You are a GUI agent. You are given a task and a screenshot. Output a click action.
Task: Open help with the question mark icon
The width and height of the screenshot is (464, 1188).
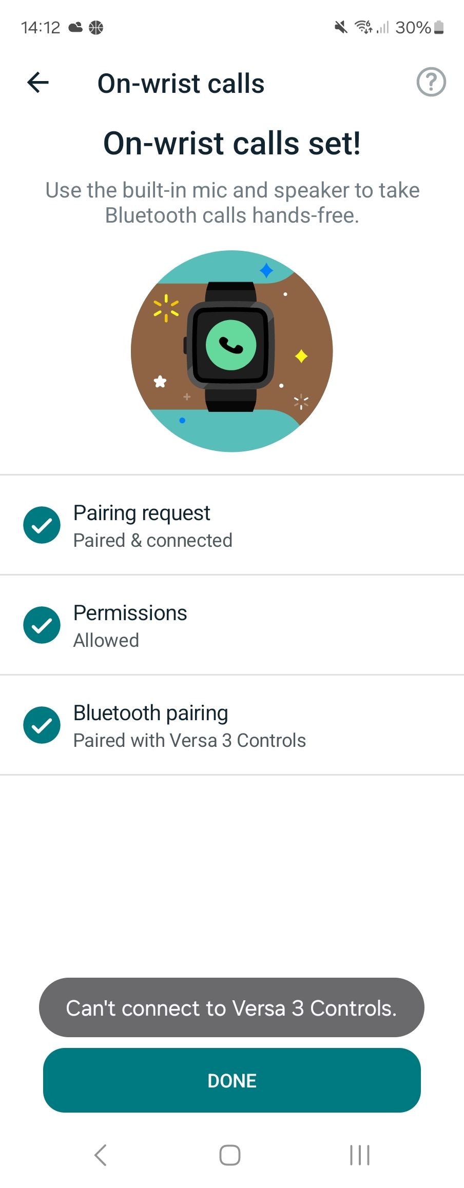[x=431, y=82]
